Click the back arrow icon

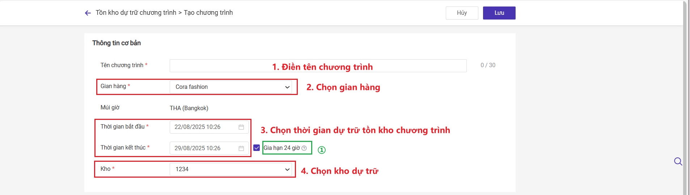[88, 13]
